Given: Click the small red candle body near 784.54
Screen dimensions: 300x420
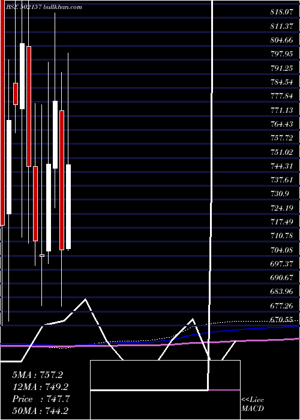Looking at the screenshot, I should pyautogui.click(x=16, y=94).
